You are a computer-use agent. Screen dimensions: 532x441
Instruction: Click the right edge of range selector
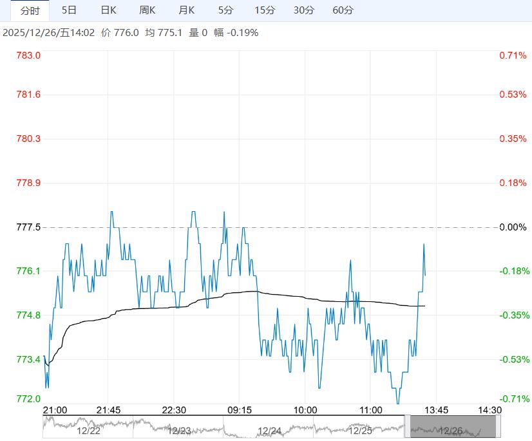click(x=498, y=426)
